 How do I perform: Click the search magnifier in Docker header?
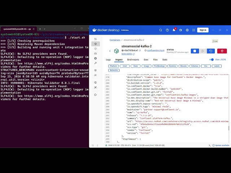pos(161,30)
